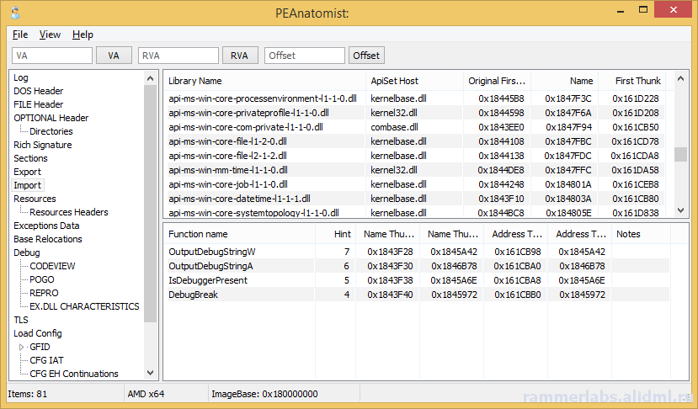698x409 pixels.
Task: Select the IsDebuggerPresent function row
Action: tap(418, 280)
